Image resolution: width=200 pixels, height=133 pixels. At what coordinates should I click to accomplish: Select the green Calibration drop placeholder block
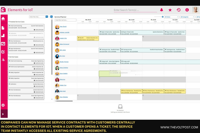[x=110, y=74]
